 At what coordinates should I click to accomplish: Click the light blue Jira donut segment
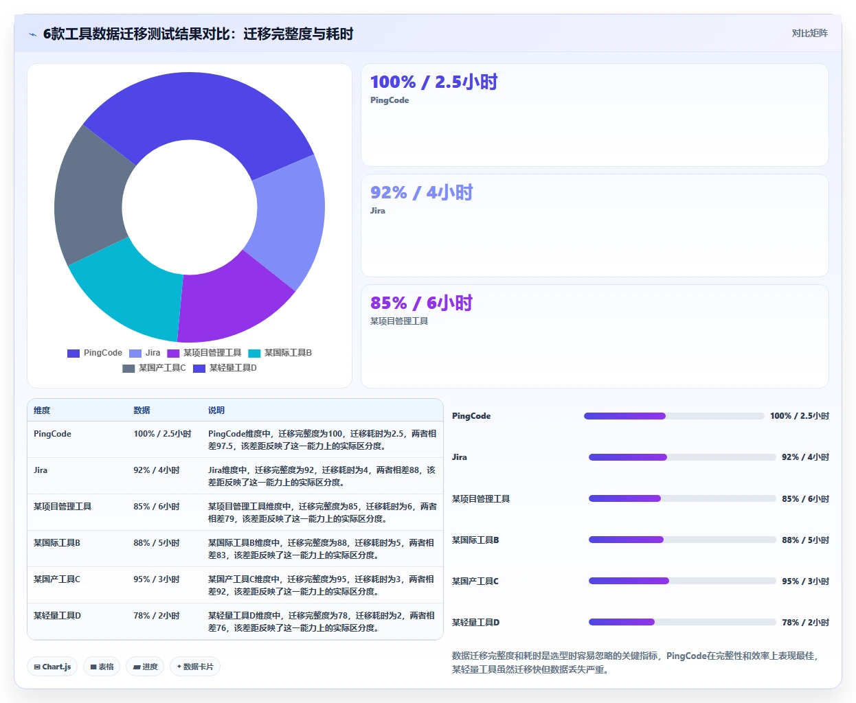point(290,220)
